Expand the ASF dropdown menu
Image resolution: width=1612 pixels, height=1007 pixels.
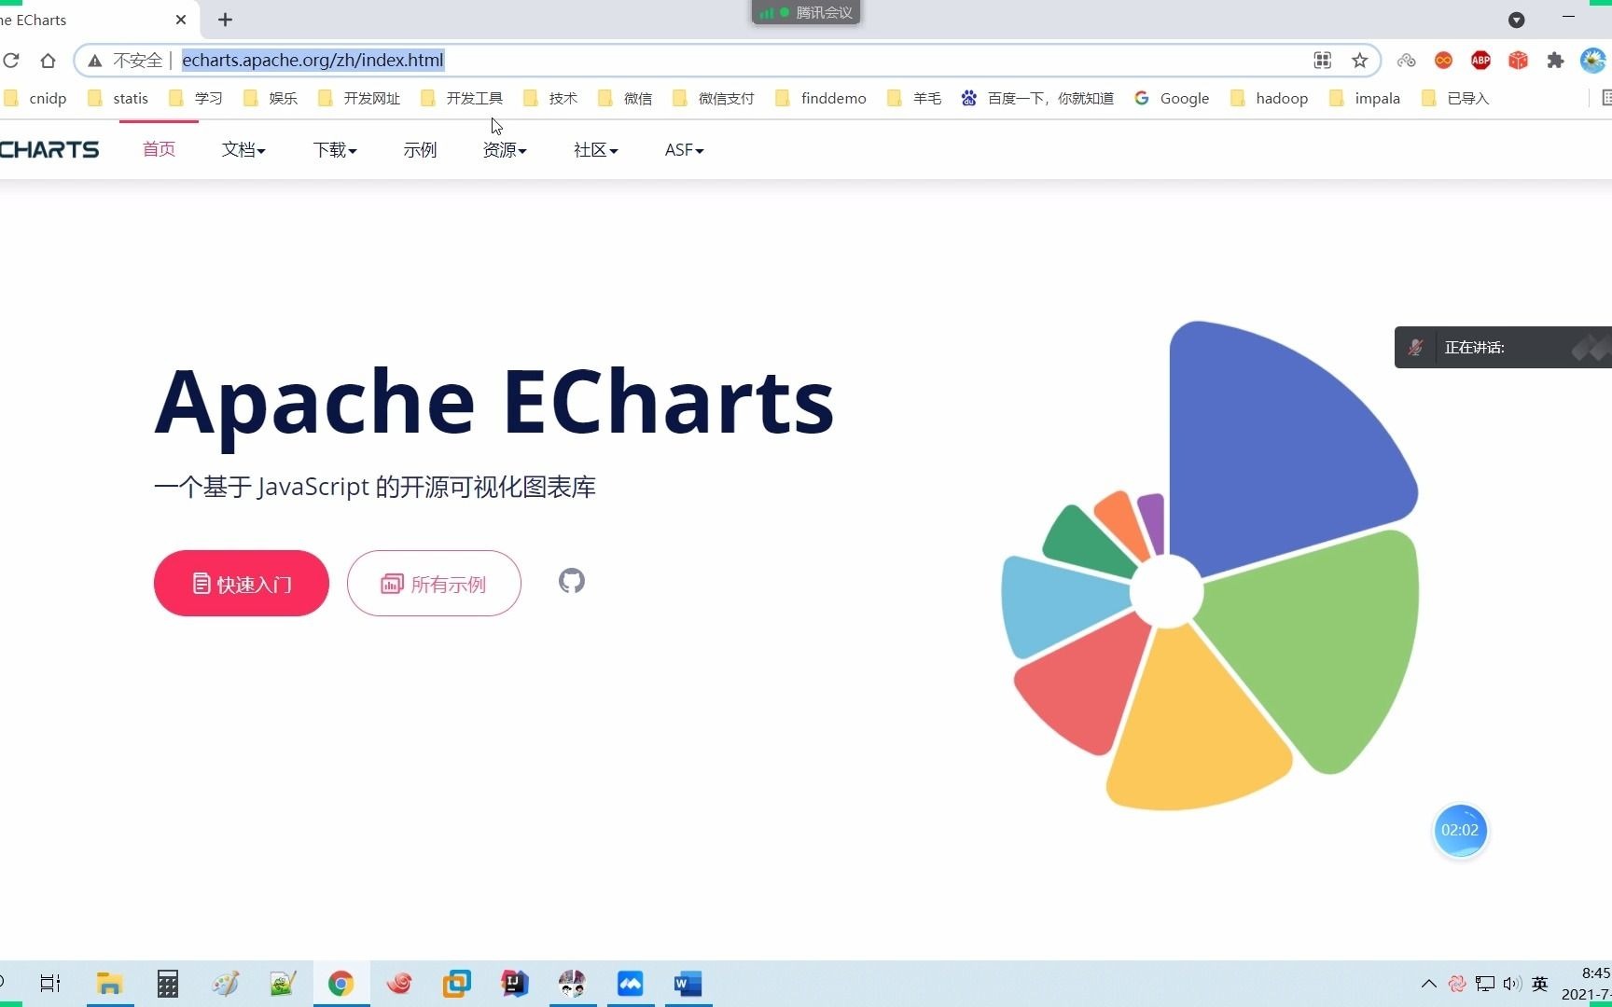click(x=684, y=149)
